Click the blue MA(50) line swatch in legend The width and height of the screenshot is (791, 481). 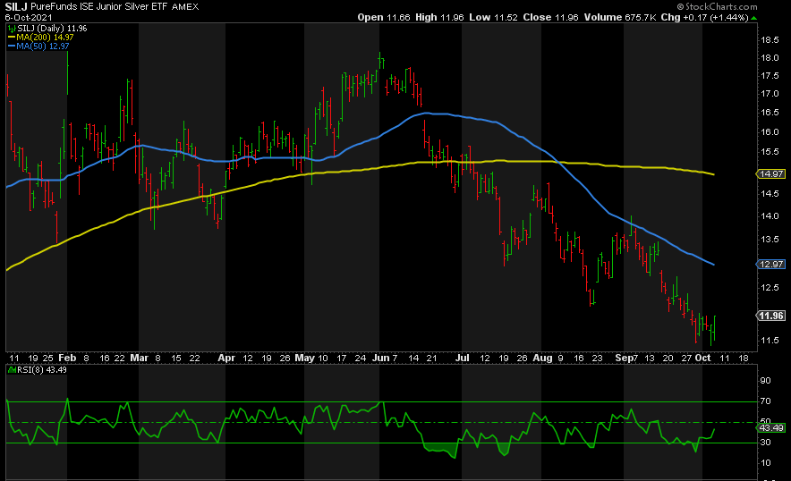tap(12, 46)
